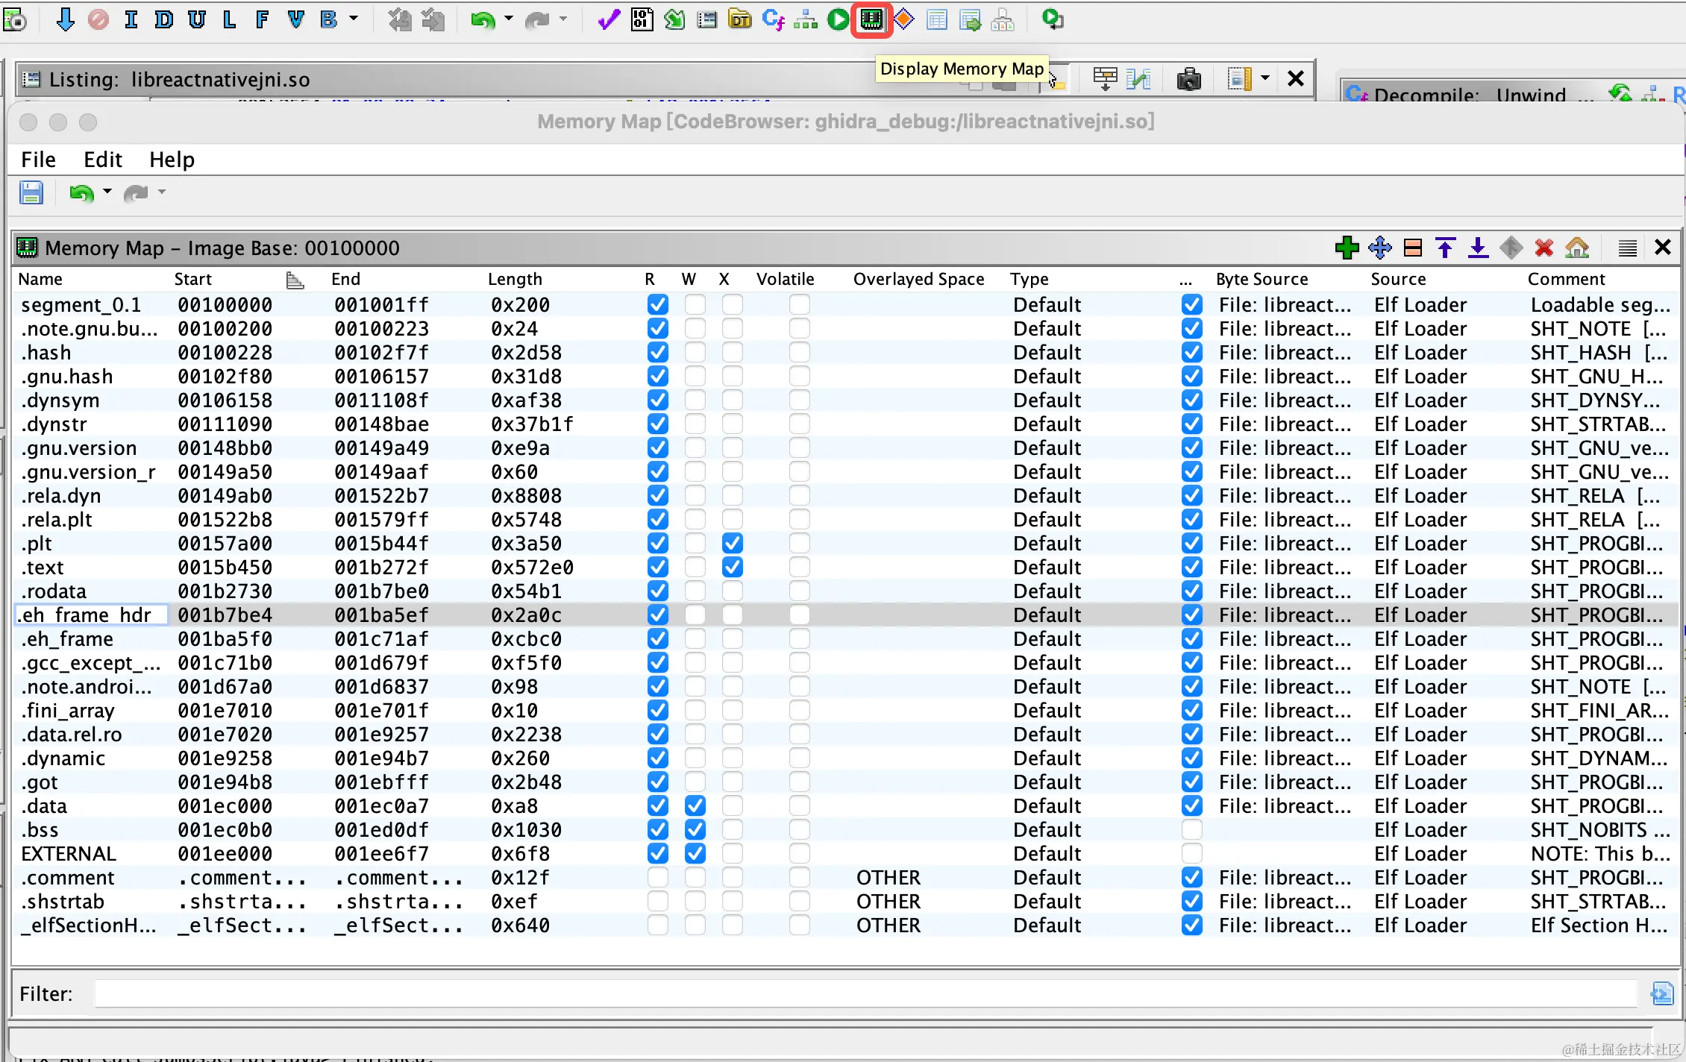The width and height of the screenshot is (1686, 1062).
Task: Toggle the W checkbox for .bss row
Action: pos(695,829)
